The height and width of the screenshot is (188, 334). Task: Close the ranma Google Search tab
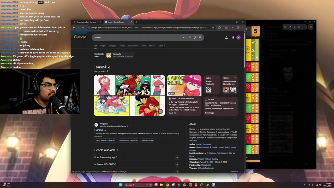132,22
